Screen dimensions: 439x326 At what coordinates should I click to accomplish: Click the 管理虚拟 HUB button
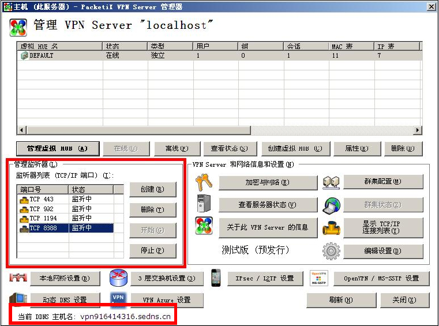pos(58,148)
